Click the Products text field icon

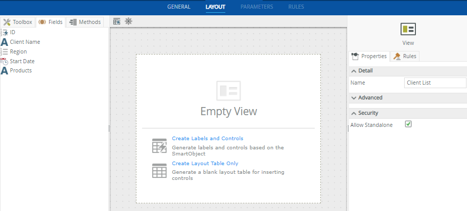click(x=5, y=71)
